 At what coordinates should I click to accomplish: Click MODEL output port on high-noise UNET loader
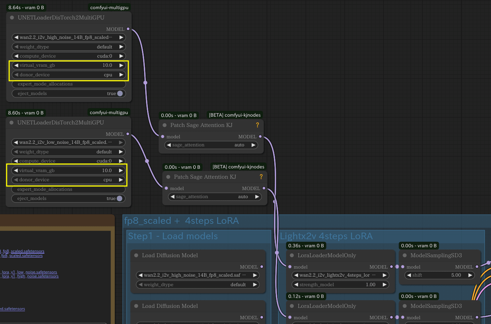pyautogui.click(x=128, y=29)
